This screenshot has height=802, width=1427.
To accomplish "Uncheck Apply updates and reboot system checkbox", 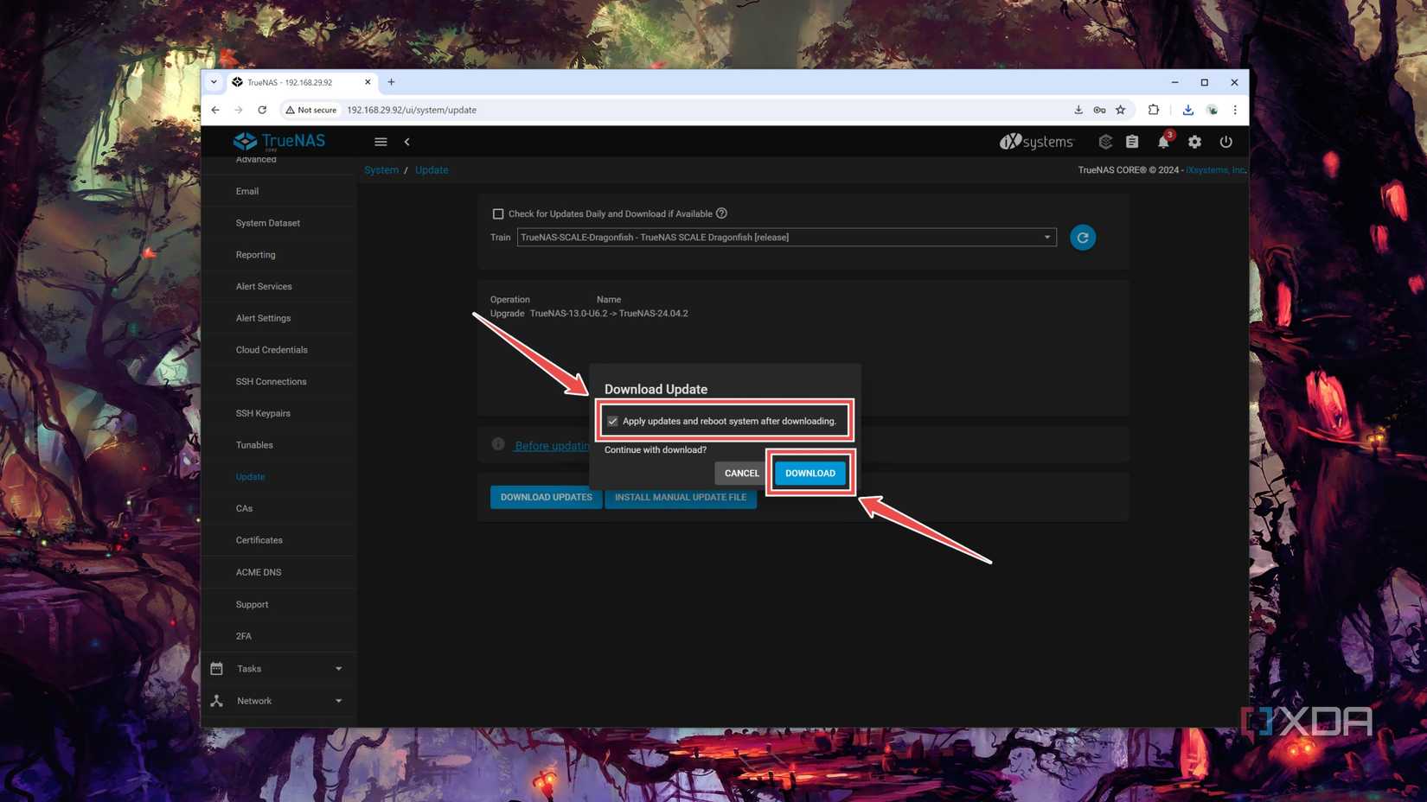I will click(x=612, y=421).
